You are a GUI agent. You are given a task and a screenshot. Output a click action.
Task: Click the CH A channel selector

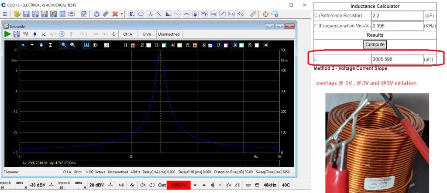(x=128, y=34)
